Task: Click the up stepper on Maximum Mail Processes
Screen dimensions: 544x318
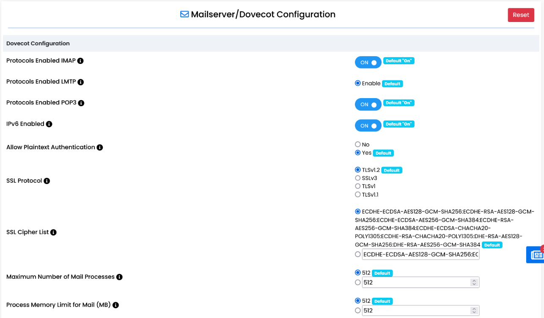Action: pos(475,280)
